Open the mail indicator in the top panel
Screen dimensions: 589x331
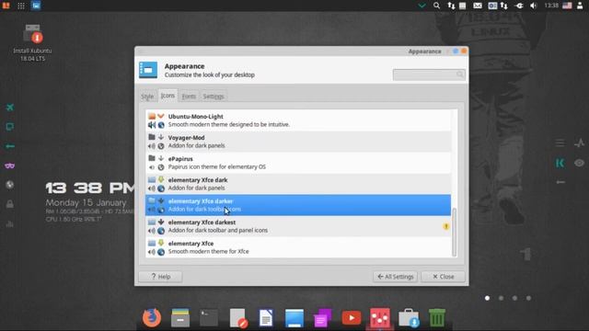[x=478, y=6]
